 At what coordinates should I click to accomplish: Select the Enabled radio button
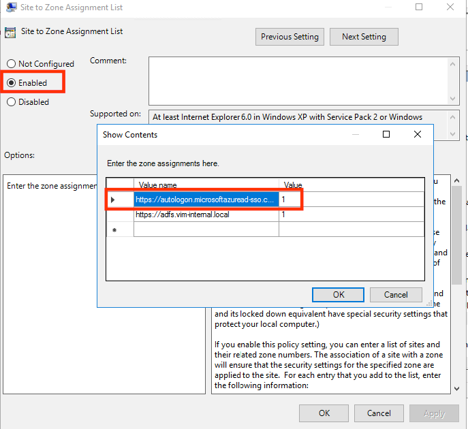click(x=11, y=83)
